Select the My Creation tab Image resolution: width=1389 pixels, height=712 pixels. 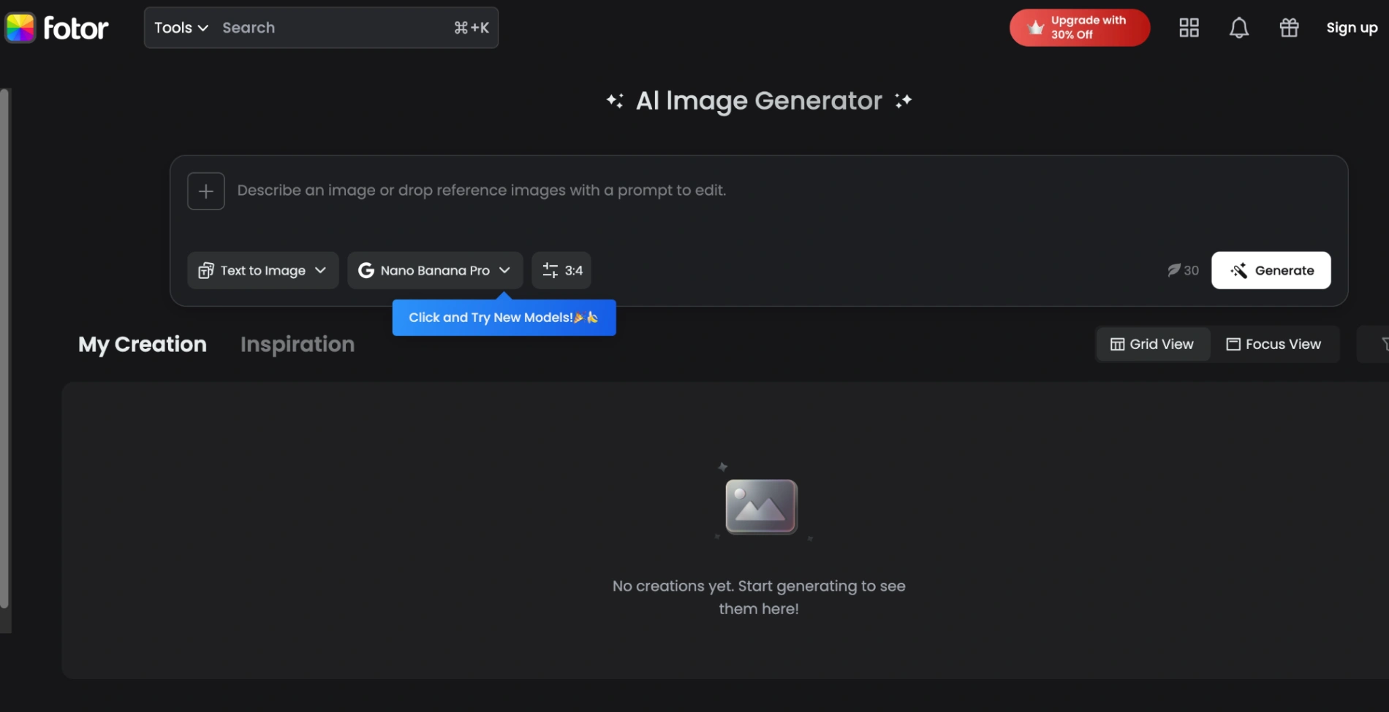[143, 344]
